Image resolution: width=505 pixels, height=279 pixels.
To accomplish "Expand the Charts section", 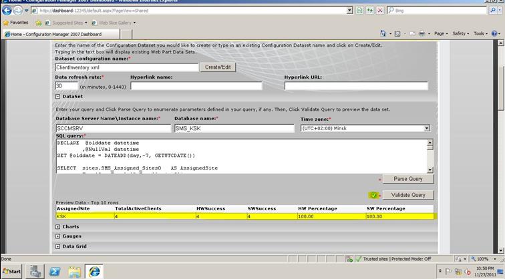I will [57, 226].
